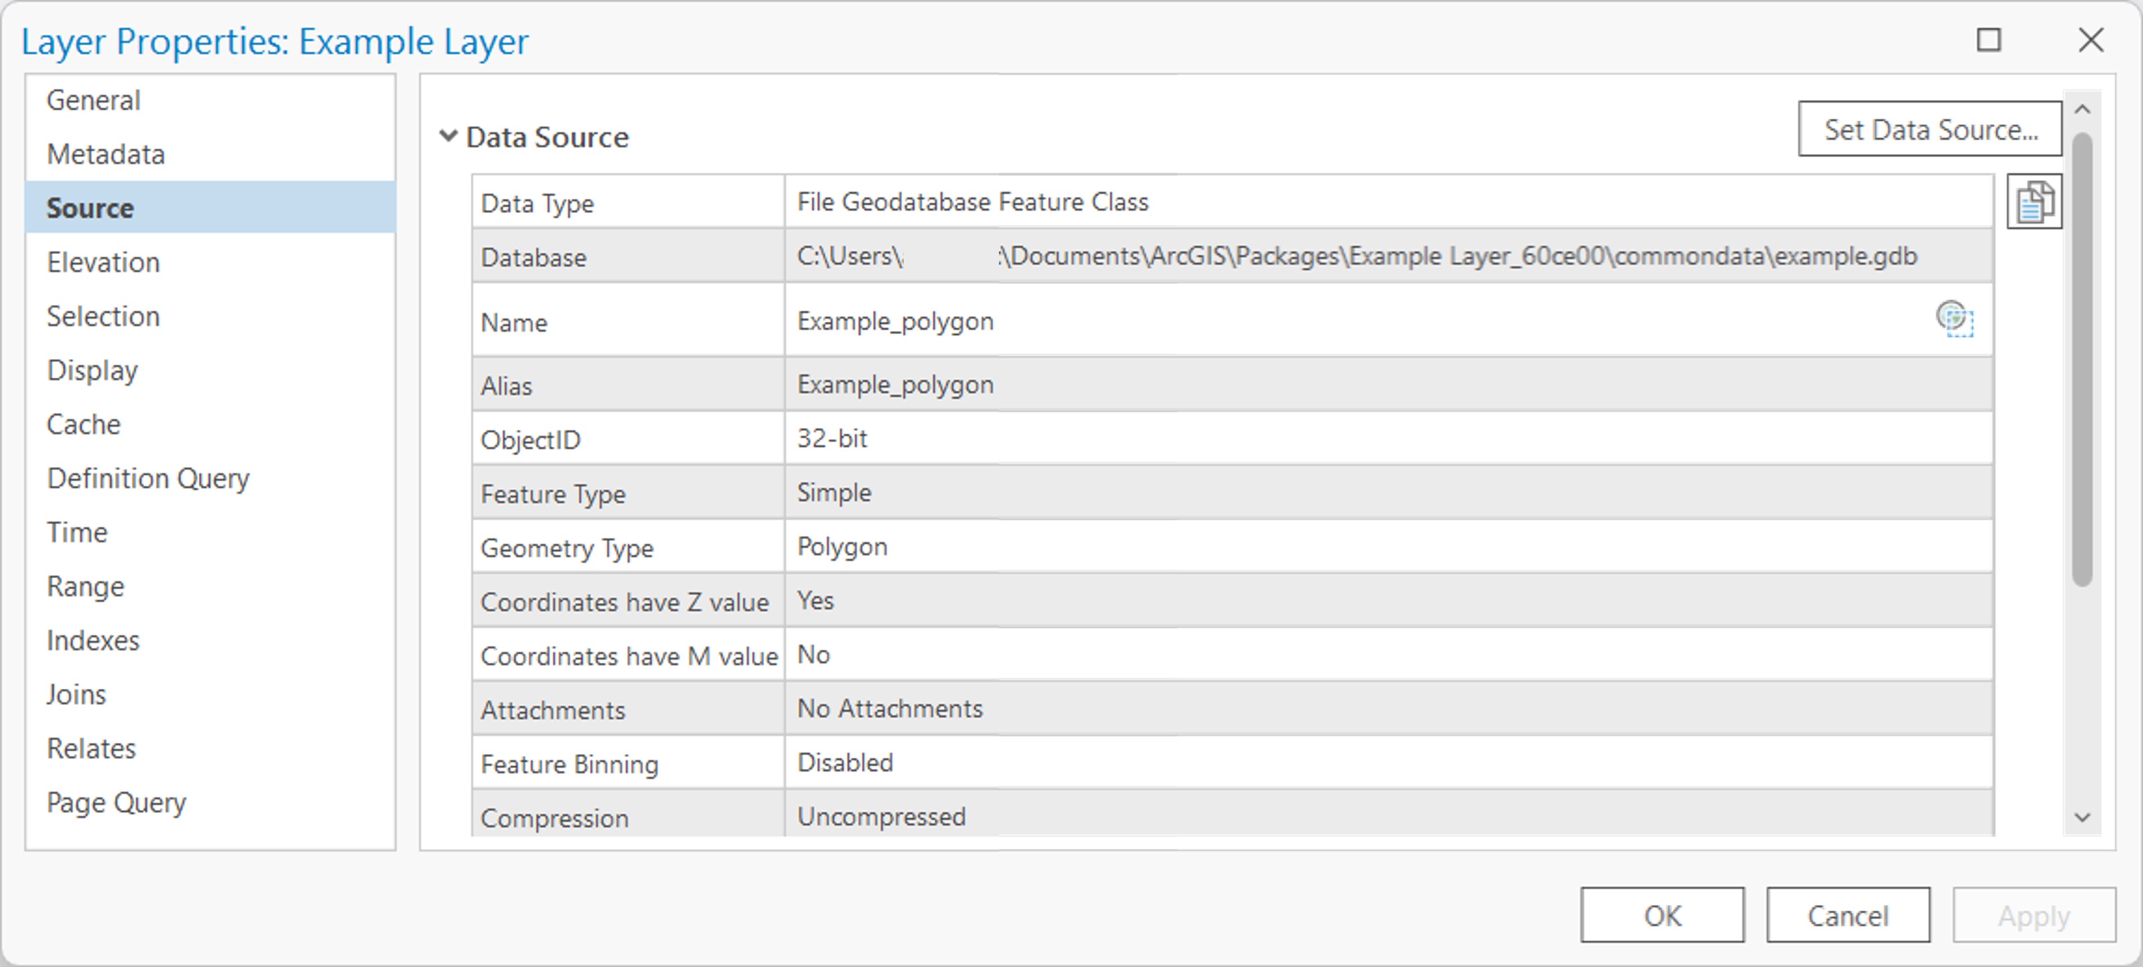Open the Range tab
Screen dimensions: 2143x967
(x=86, y=586)
